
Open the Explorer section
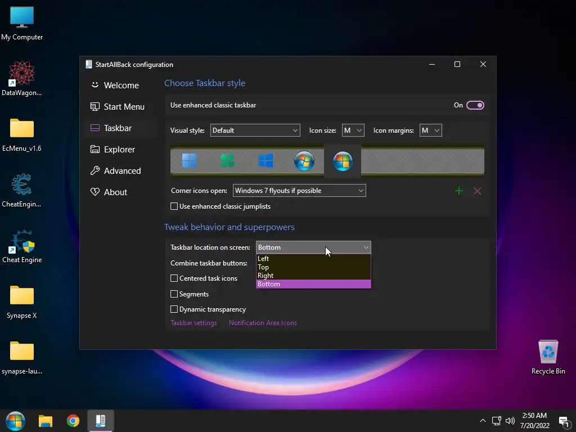pos(121,150)
